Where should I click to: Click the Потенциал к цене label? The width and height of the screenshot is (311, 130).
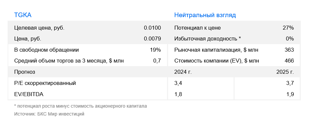[198, 28]
